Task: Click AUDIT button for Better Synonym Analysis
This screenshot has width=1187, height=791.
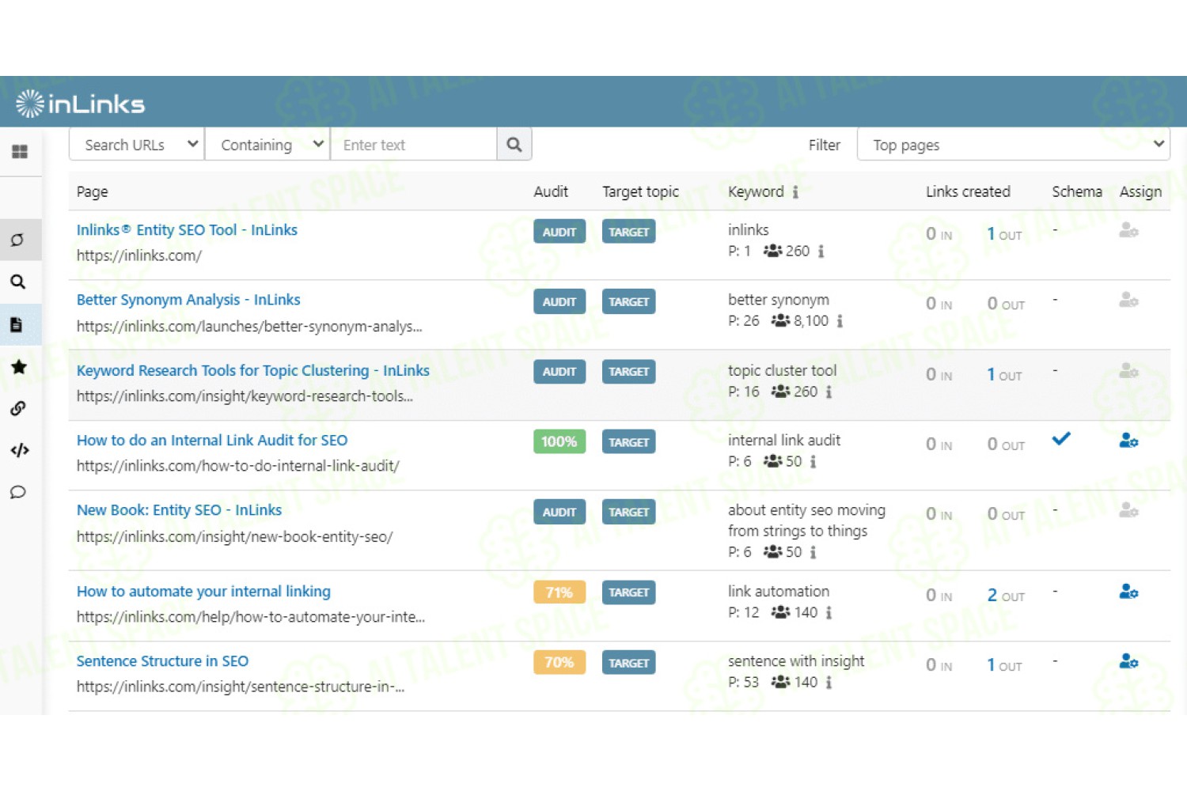Action: click(x=559, y=301)
